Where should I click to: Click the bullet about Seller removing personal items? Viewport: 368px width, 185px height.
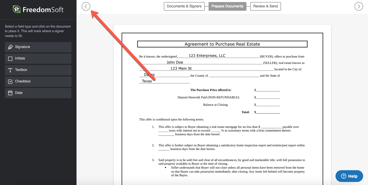point(238,171)
